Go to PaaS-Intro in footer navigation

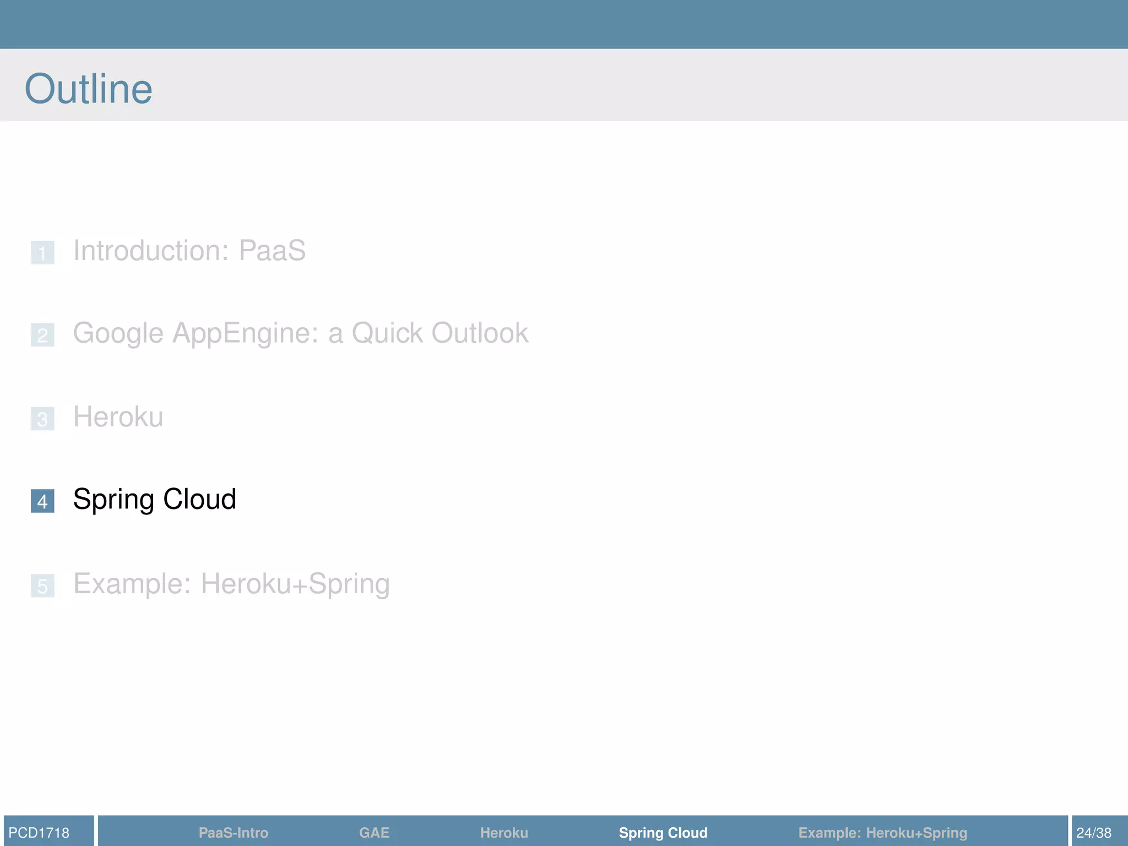[234, 833]
